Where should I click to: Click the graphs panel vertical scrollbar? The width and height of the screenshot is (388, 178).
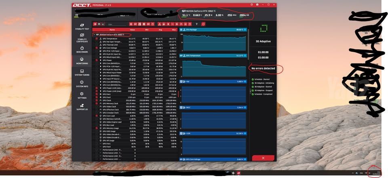(248, 44)
